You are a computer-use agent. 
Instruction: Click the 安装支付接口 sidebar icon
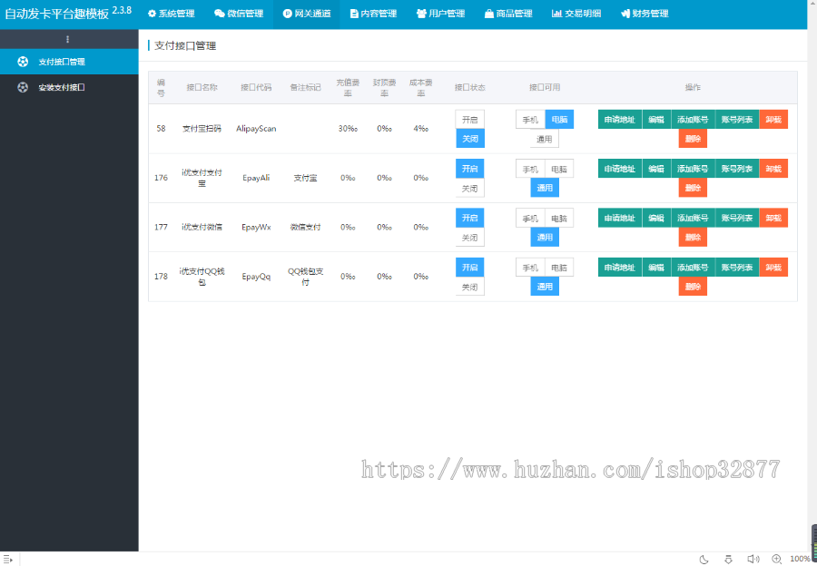23,88
